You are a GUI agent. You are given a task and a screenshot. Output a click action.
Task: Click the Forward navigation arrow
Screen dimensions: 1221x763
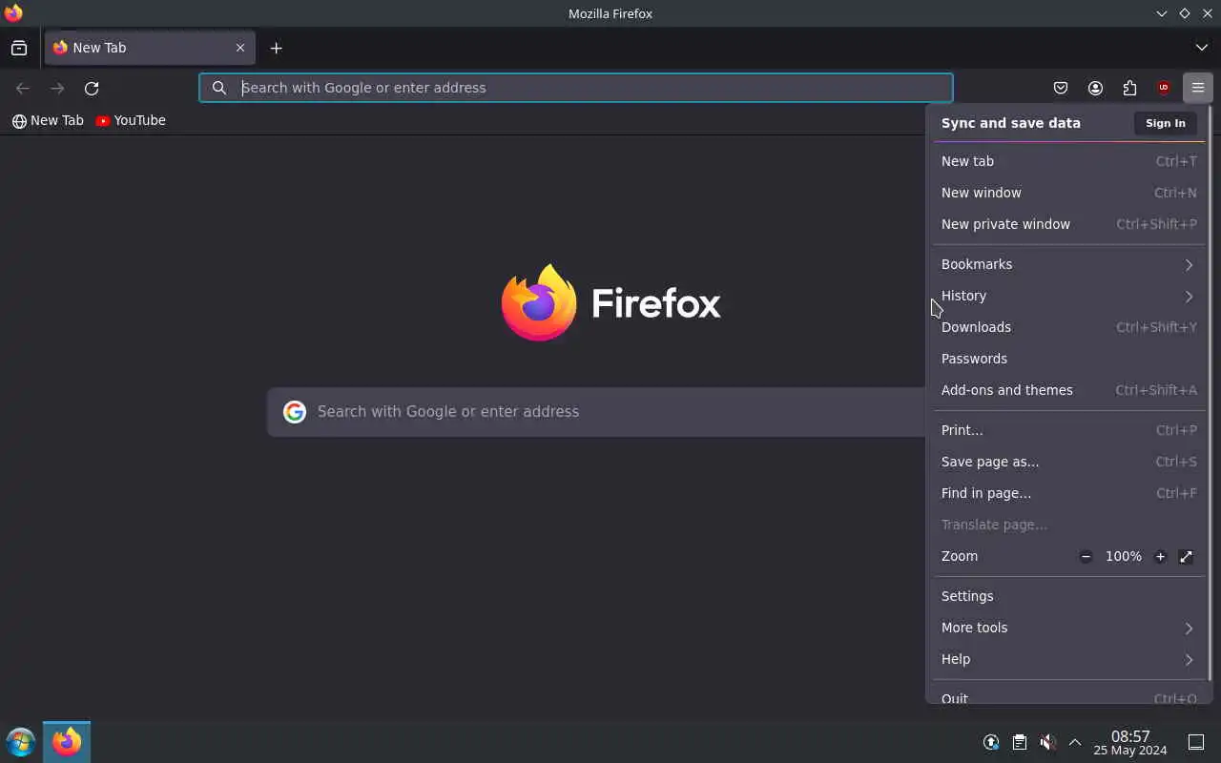click(57, 88)
